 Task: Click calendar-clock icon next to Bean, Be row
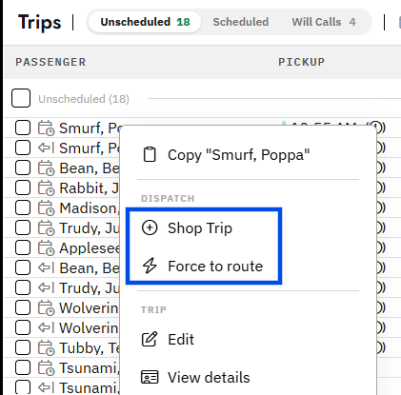tap(47, 168)
